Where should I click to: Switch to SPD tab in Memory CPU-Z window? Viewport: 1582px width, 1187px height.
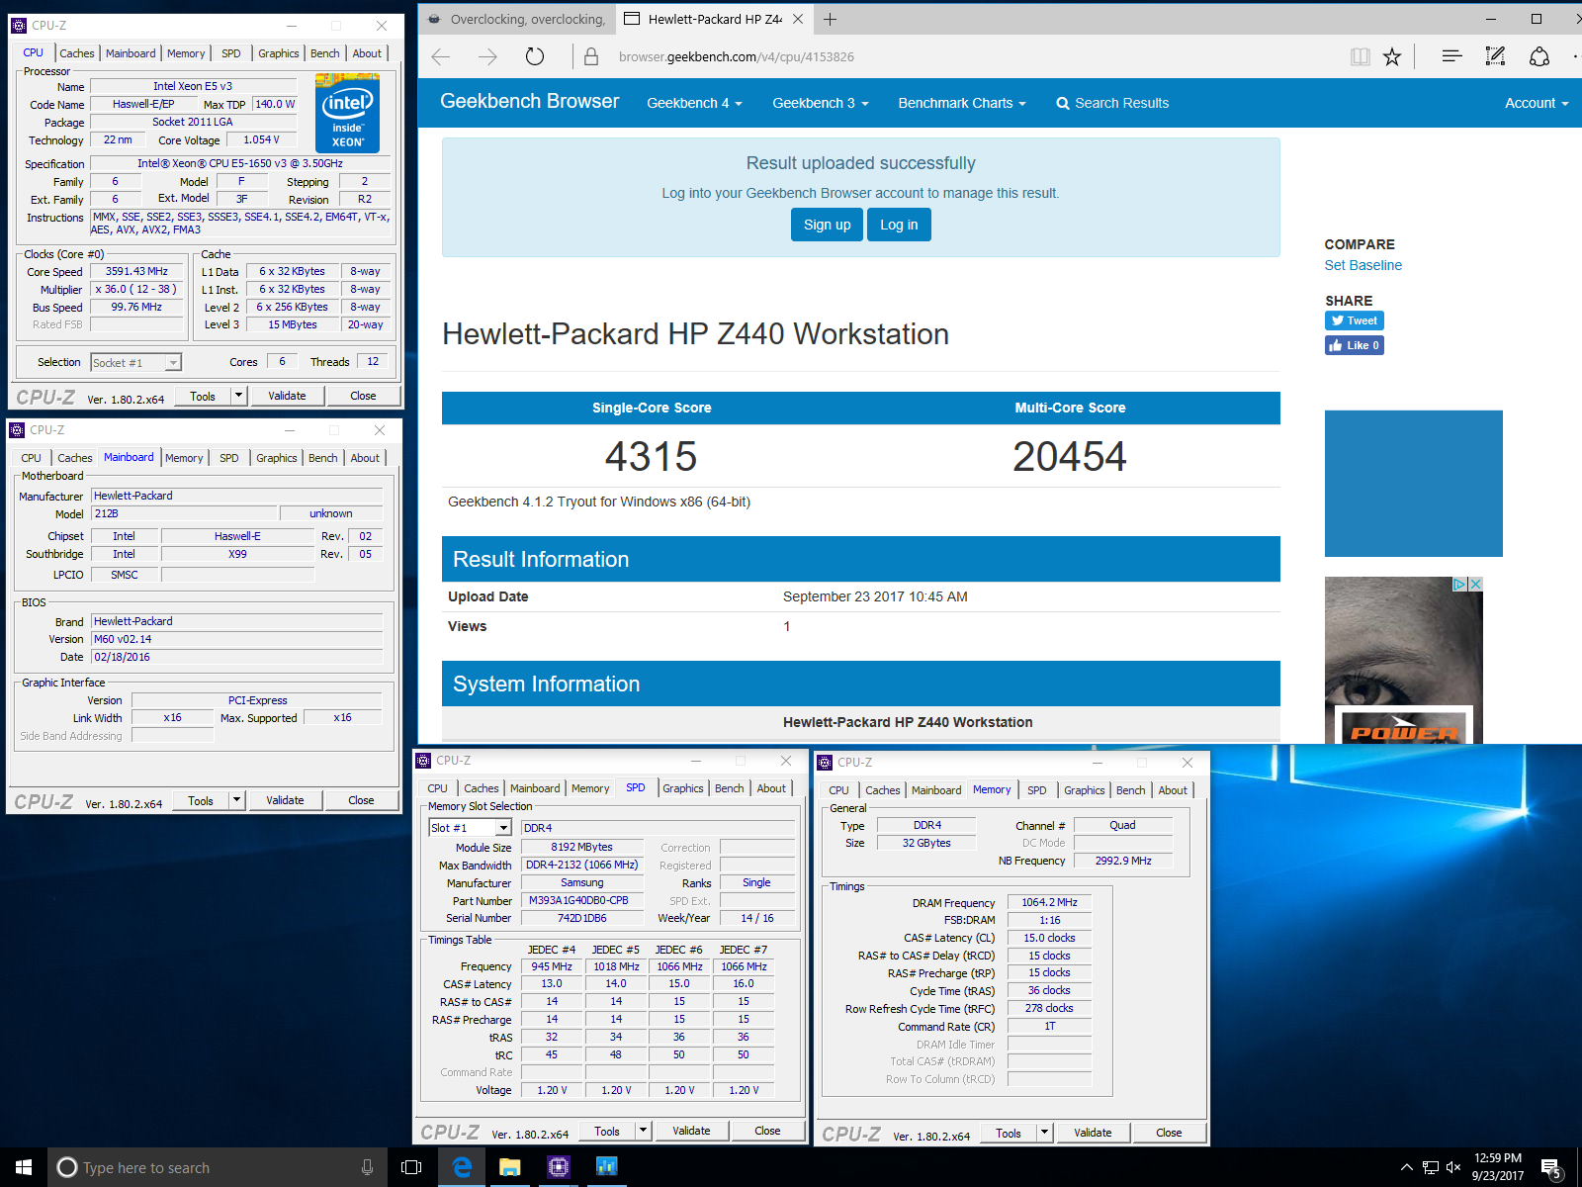coord(1036,790)
